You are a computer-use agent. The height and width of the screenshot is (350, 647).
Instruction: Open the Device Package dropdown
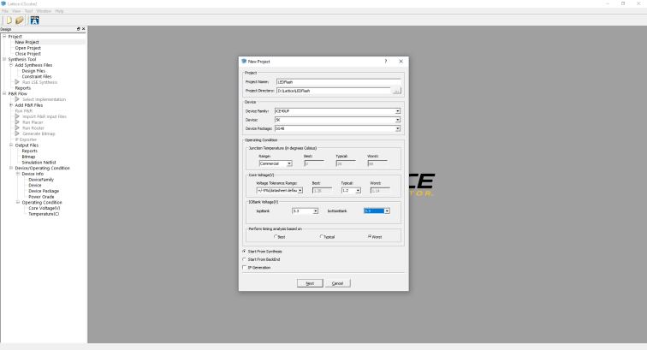[397, 128]
